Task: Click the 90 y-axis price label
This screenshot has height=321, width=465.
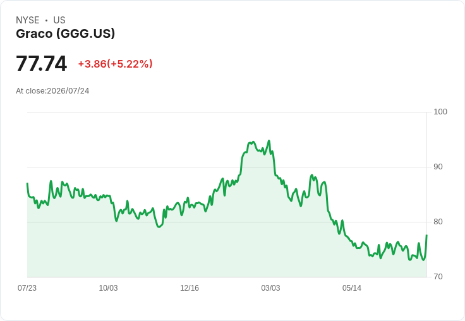Action: [438, 167]
